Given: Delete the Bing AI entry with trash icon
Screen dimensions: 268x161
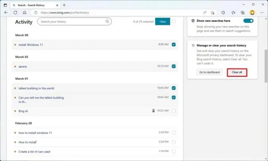Looking at the screenshot, I should pos(153,111).
